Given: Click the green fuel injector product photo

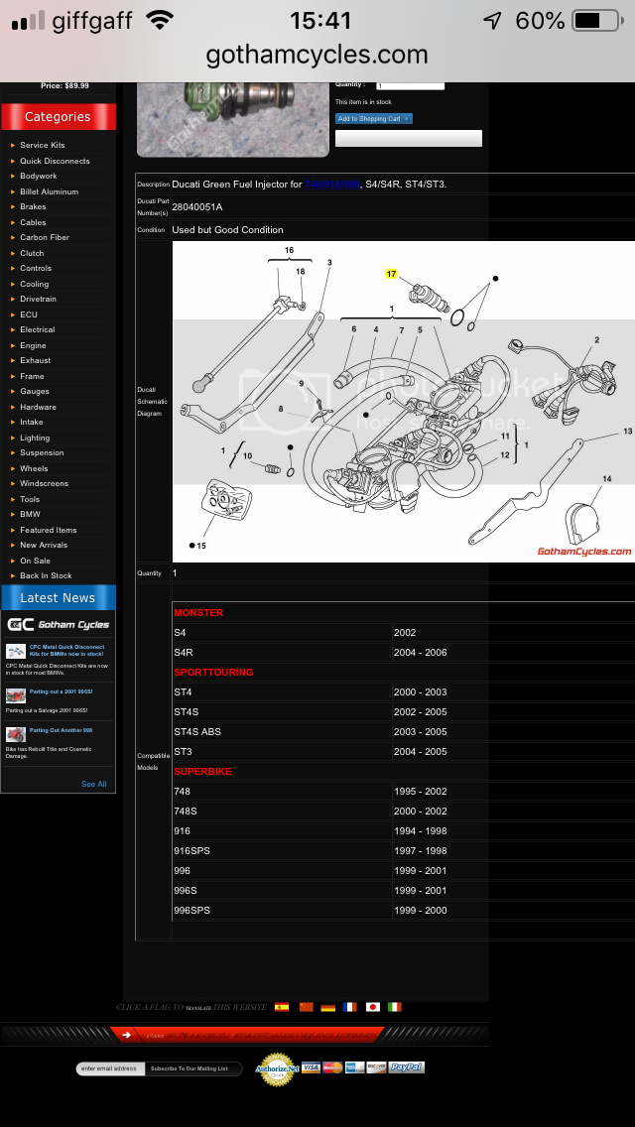Looking at the screenshot, I should point(233,119).
